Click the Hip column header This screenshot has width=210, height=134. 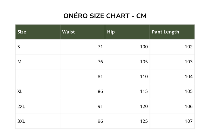111,32
